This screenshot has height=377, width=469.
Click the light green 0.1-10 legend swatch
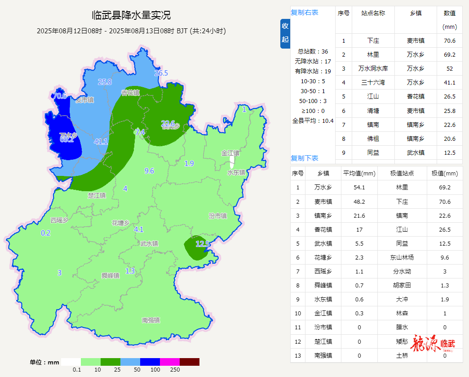coord(91,362)
